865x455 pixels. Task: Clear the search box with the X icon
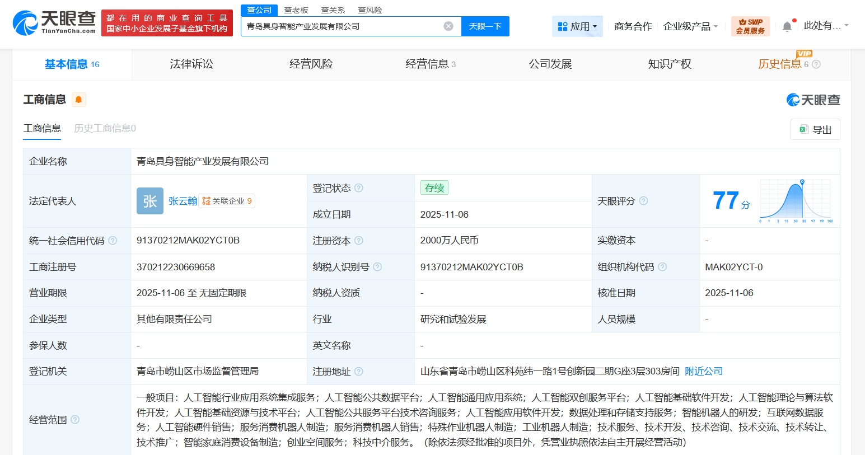pyautogui.click(x=447, y=26)
